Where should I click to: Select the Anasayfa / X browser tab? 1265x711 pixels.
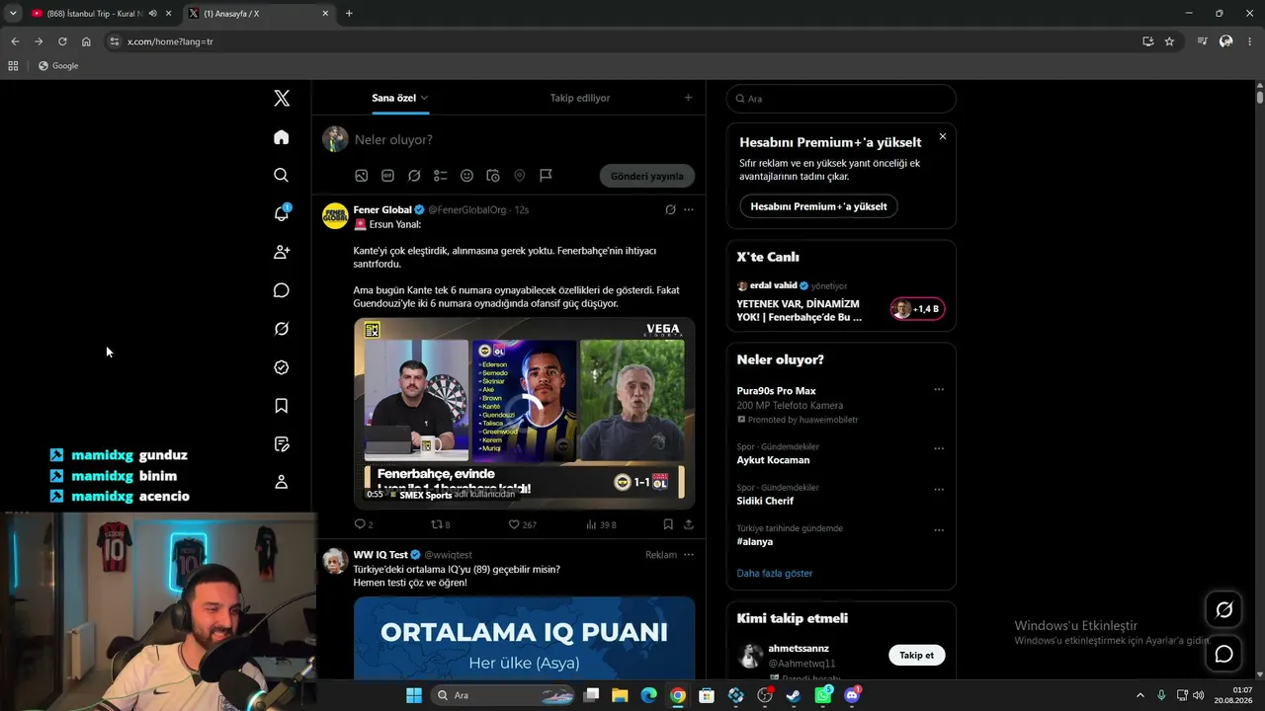[260, 14]
